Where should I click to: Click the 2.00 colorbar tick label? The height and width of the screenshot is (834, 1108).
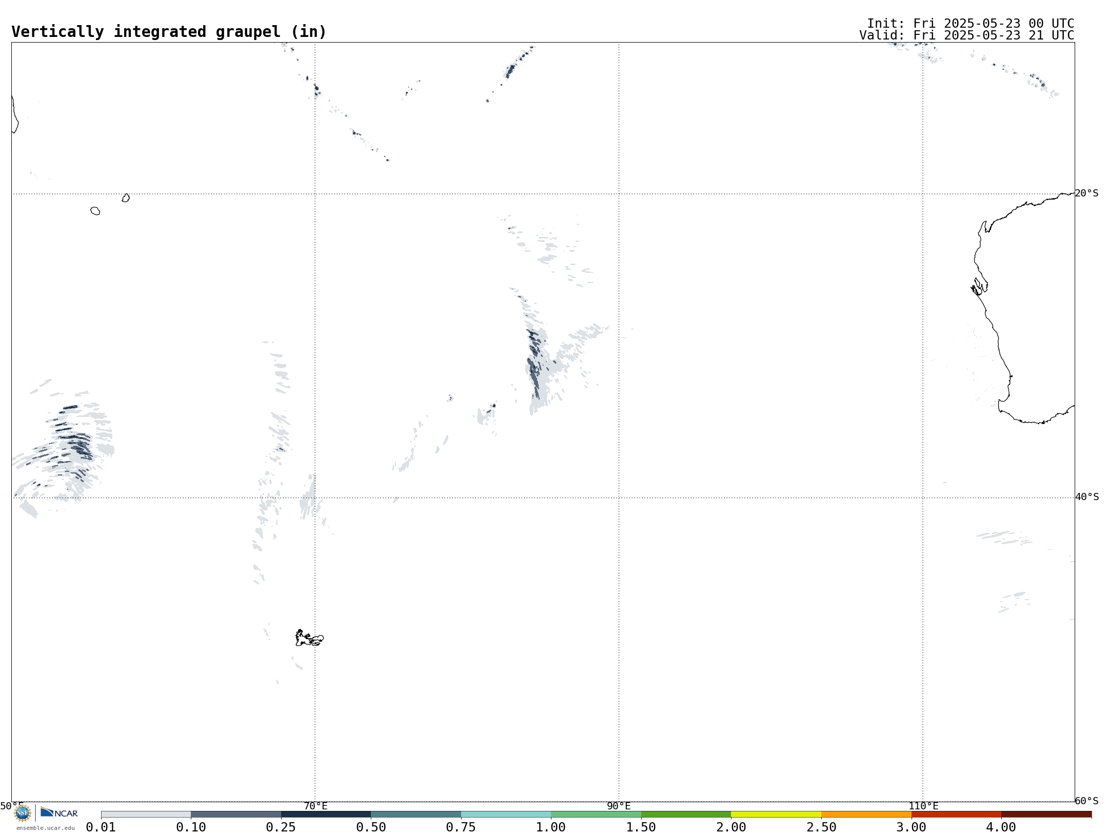pos(731,827)
